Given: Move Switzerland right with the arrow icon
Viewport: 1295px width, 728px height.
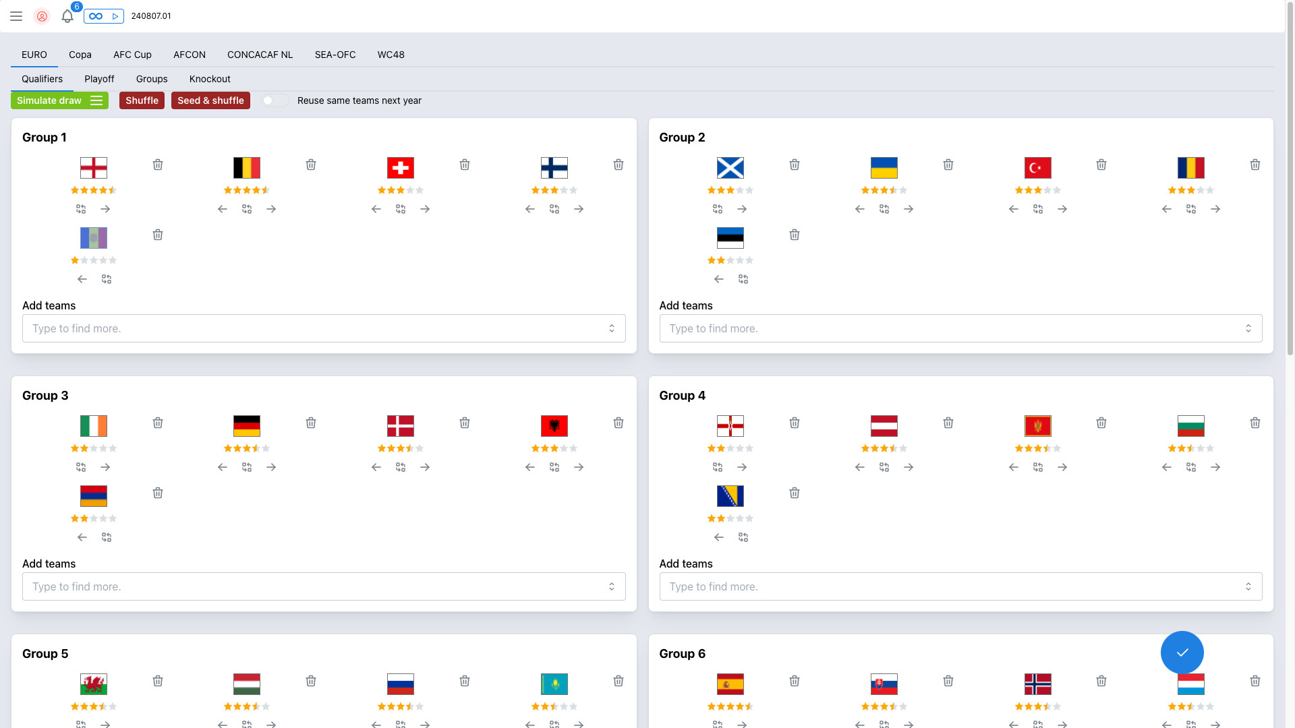Looking at the screenshot, I should pos(425,209).
